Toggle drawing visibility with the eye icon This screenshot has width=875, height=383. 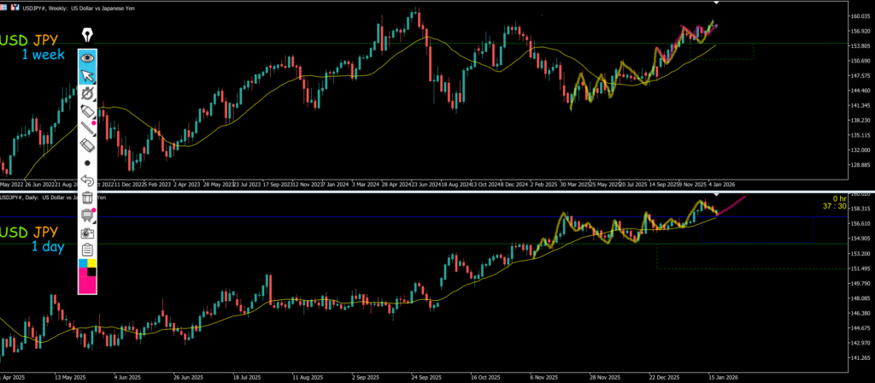click(87, 58)
